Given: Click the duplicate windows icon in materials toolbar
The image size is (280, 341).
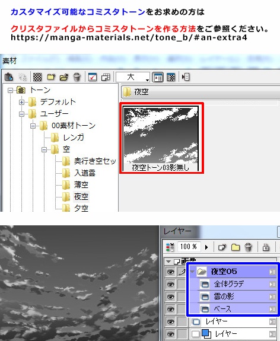Looking at the screenshot, I should click(106, 77).
